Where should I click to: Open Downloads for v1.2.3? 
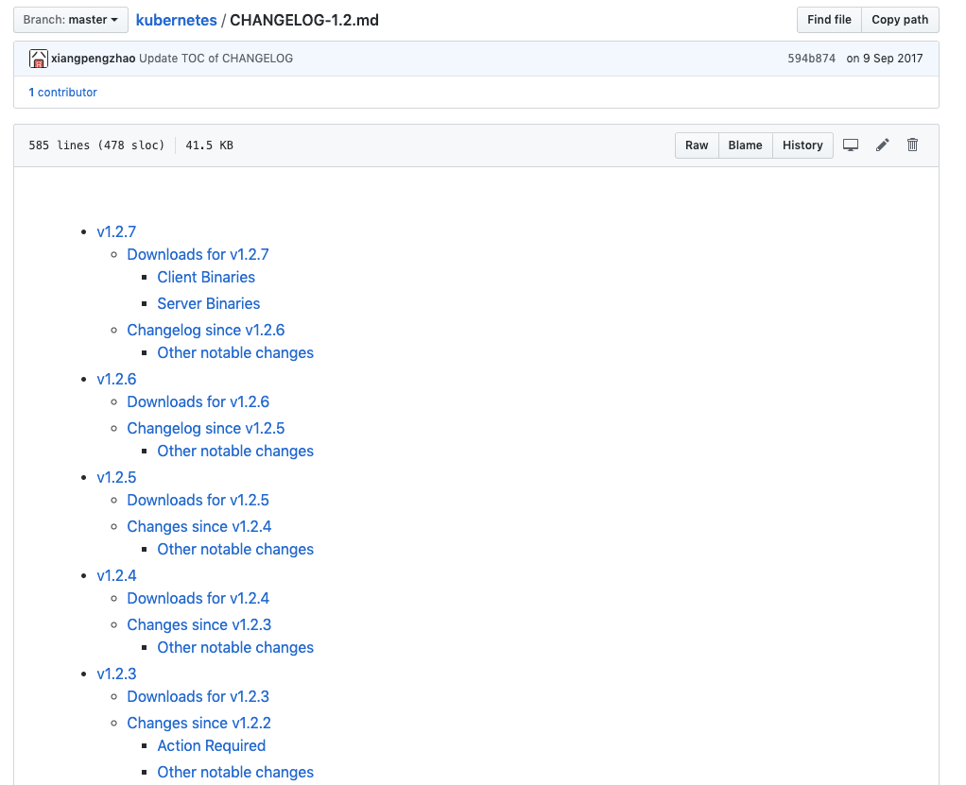coord(198,696)
